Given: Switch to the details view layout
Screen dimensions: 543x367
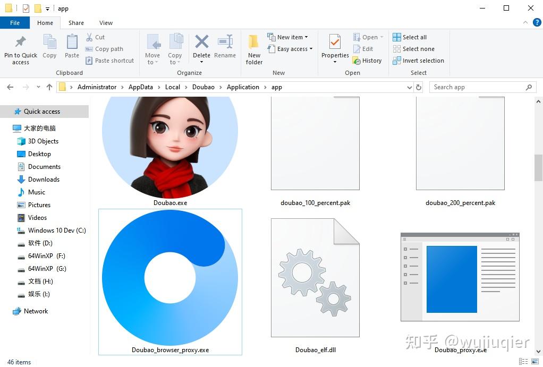Looking at the screenshot, I should point(523,362).
